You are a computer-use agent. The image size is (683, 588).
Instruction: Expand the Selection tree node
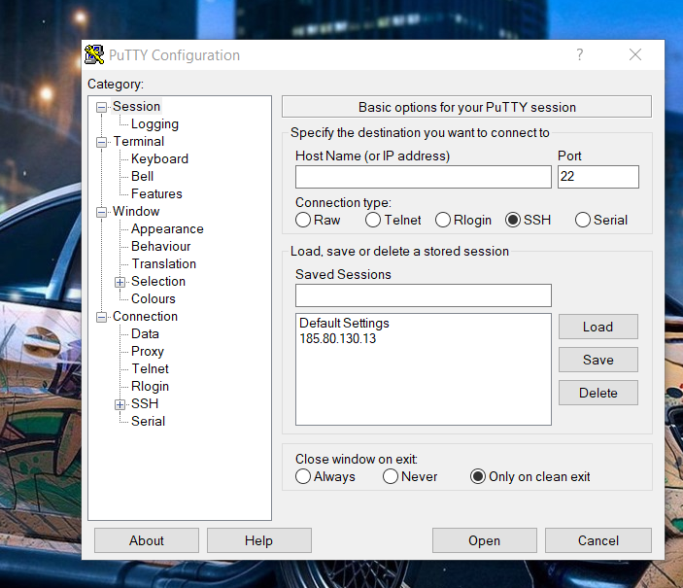pos(120,282)
